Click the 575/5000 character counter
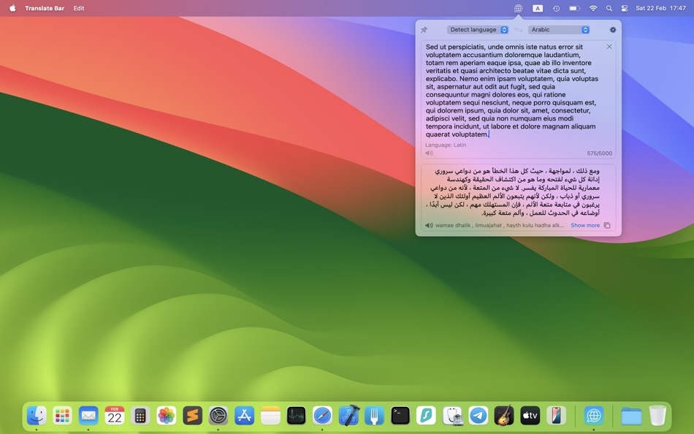Image resolution: width=694 pixels, height=434 pixels. click(x=600, y=153)
